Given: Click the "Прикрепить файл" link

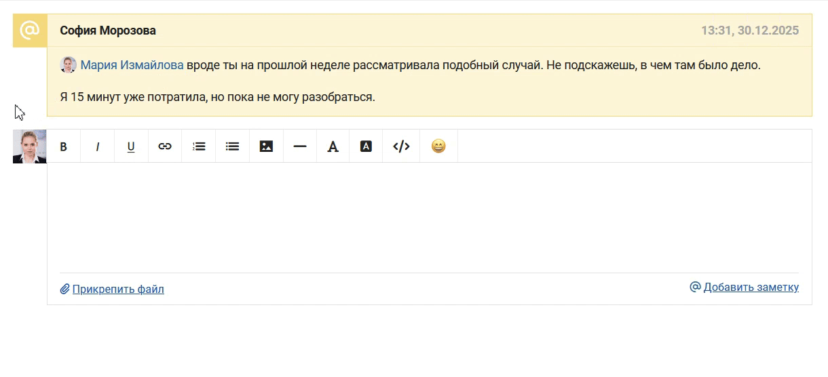Looking at the screenshot, I should pyautogui.click(x=117, y=290).
